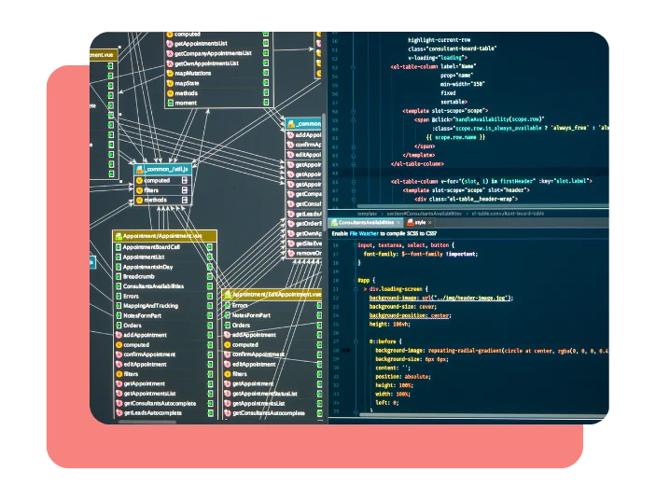Switch to the style editor tab
Viewport: 656px width, 500px height.
(x=419, y=222)
